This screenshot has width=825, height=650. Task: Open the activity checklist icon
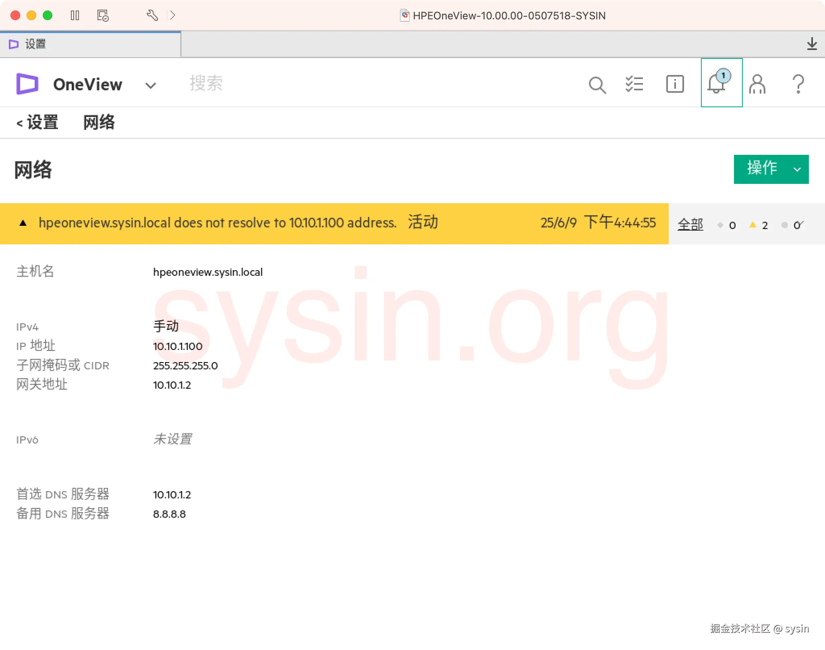634,84
